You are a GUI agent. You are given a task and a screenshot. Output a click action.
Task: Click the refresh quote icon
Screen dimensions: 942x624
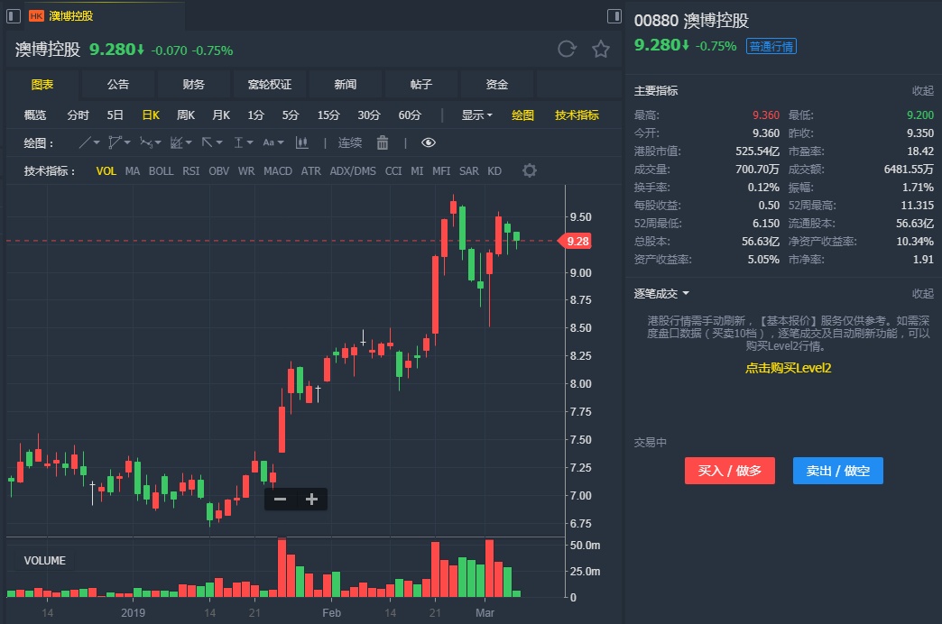[x=567, y=49]
